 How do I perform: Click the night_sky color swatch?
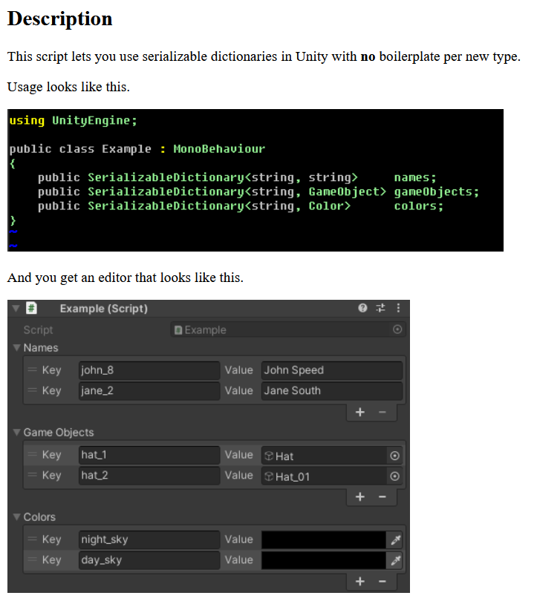[323, 540]
